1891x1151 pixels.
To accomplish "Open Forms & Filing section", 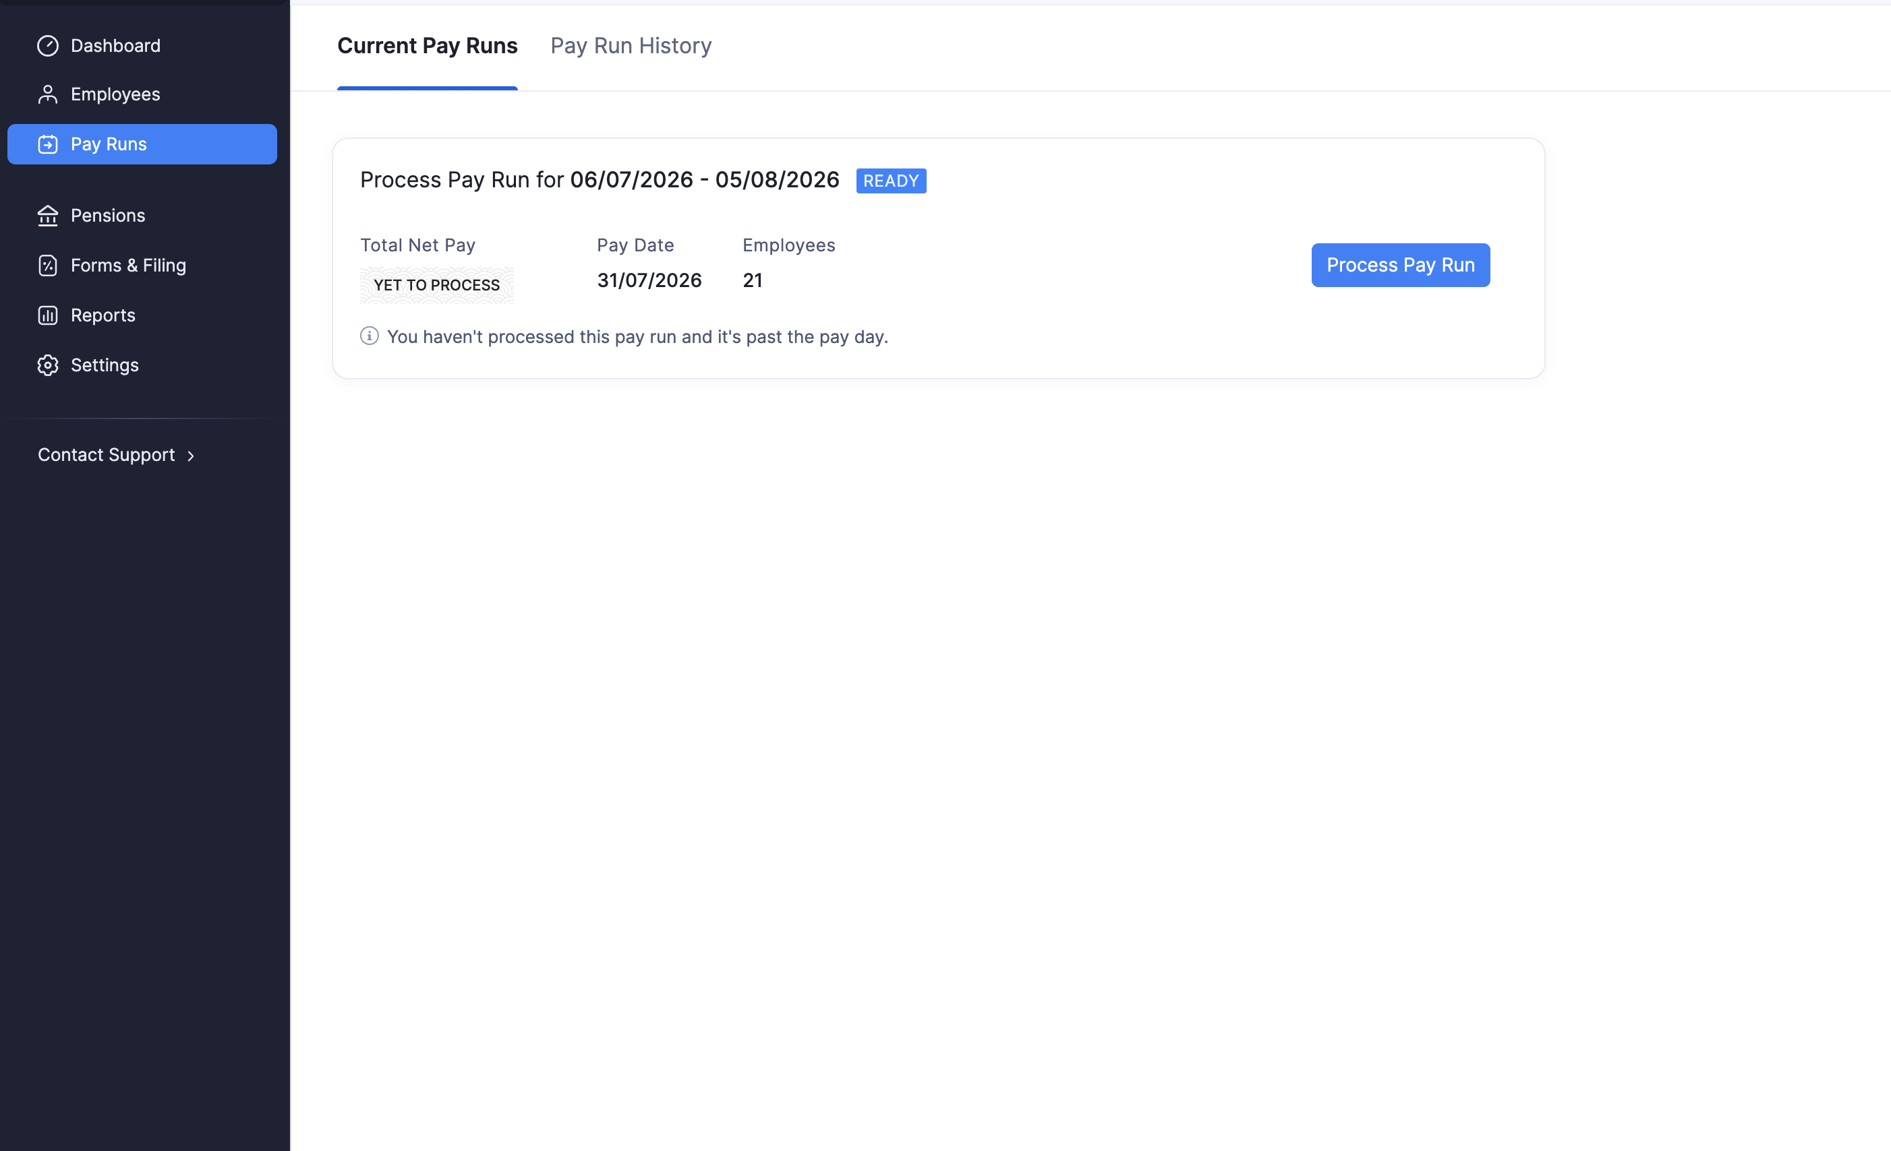I will coord(142,266).
